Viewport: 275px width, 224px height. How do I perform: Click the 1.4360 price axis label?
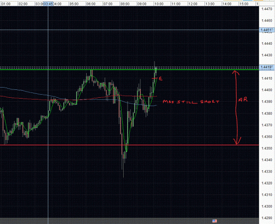point(267,137)
